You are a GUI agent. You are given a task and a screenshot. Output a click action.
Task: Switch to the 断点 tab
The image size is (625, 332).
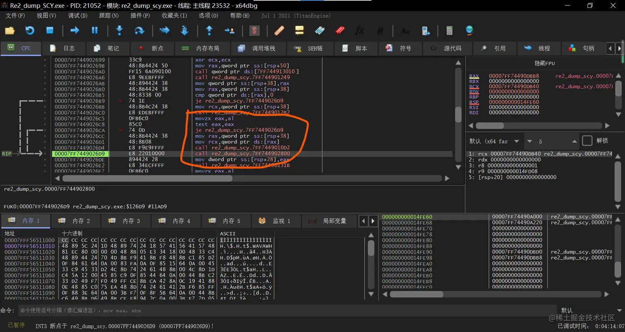151,48
